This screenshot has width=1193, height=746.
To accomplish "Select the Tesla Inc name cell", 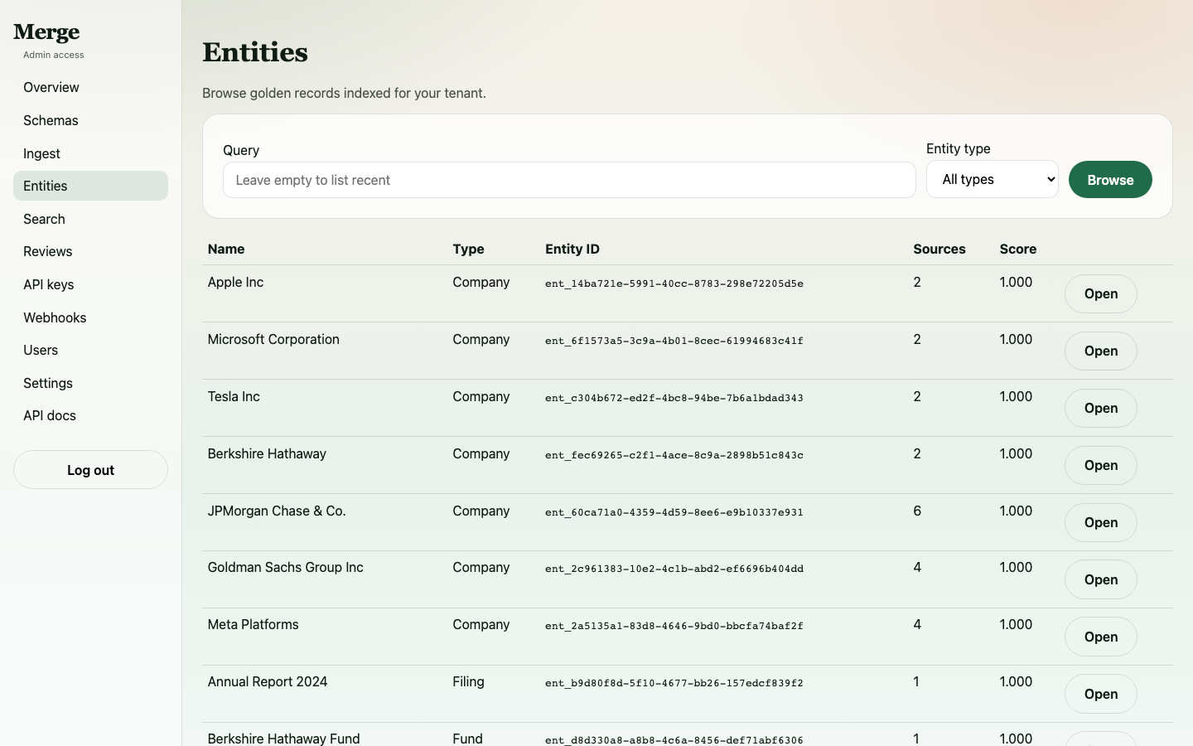I will (234, 396).
